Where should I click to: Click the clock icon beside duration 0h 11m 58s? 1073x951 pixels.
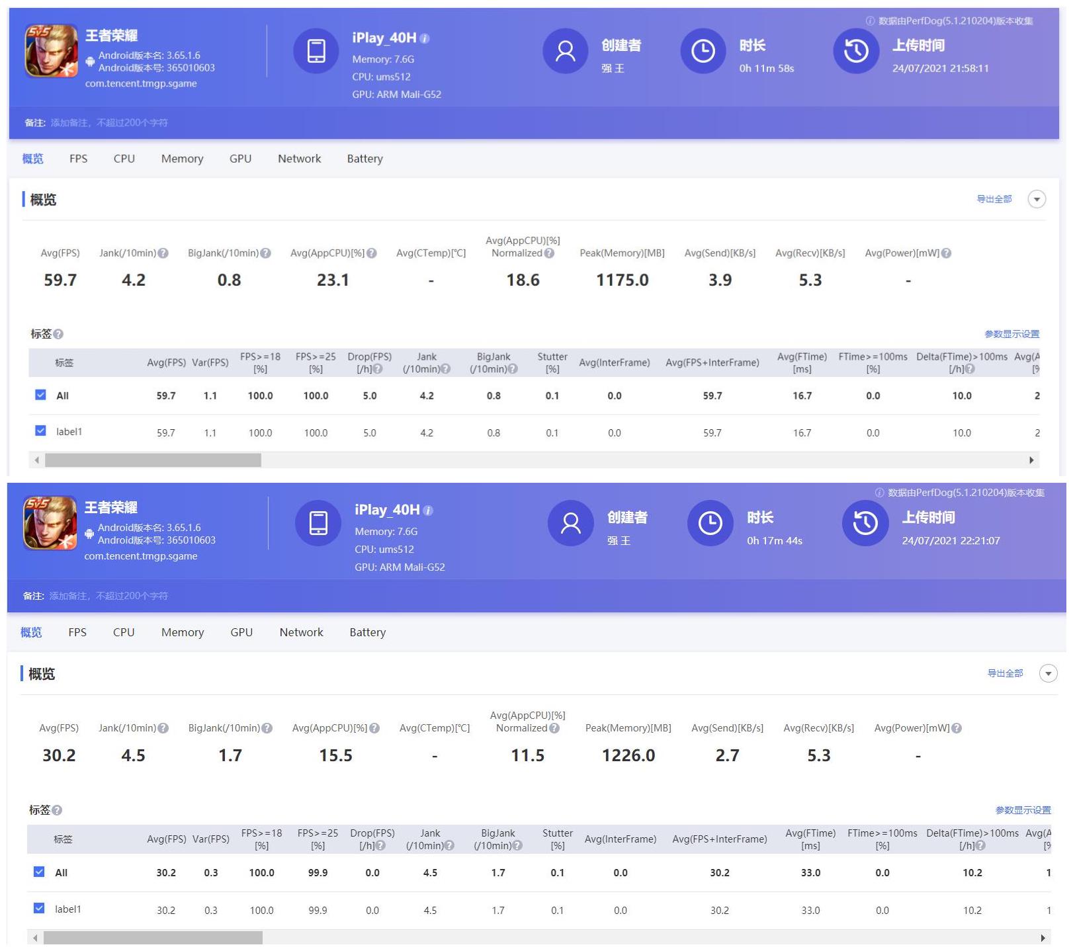tap(703, 51)
